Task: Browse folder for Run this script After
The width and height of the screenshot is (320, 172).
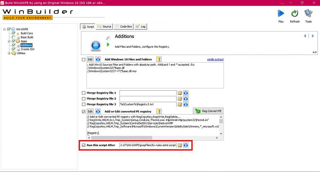Action: (x=180, y=145)
